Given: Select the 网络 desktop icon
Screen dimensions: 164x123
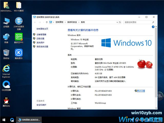Looking at the screenshot, I should (x=6, y=38).
